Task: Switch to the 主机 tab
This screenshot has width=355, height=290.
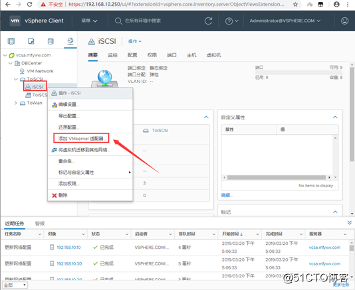Action: (191, 55)
